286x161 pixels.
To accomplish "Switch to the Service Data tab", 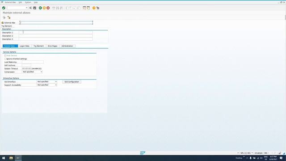I will (x=10, y=46).
